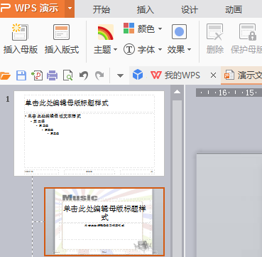Open the 开始 ribbon tab
262x257 pixels.
point(102,9)
